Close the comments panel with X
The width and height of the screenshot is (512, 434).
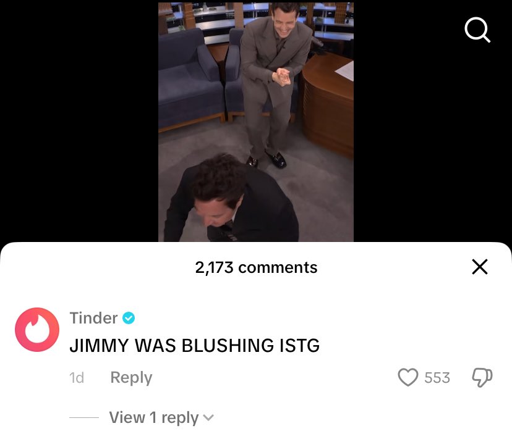[x=480, y=267]
